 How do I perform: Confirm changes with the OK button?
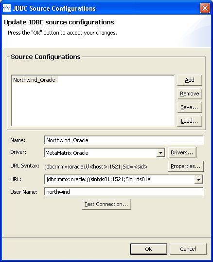click(149, 249)
